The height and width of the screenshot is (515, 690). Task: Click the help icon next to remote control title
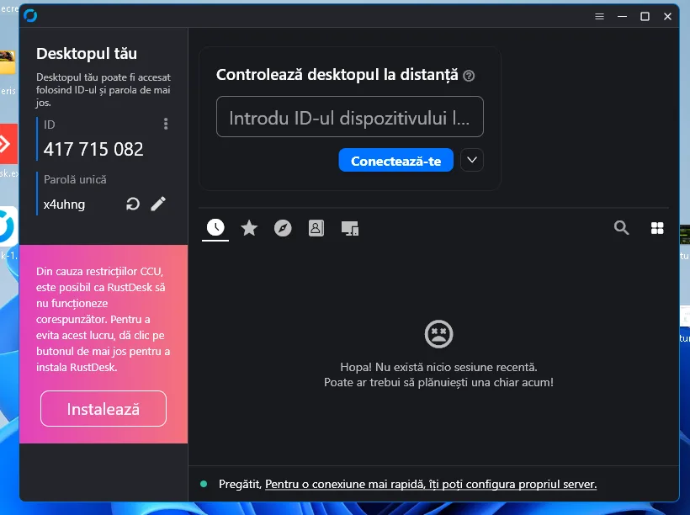(469, 76)
